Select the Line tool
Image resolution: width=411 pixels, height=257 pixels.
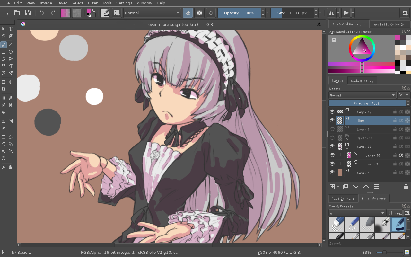tap(11, 45)
